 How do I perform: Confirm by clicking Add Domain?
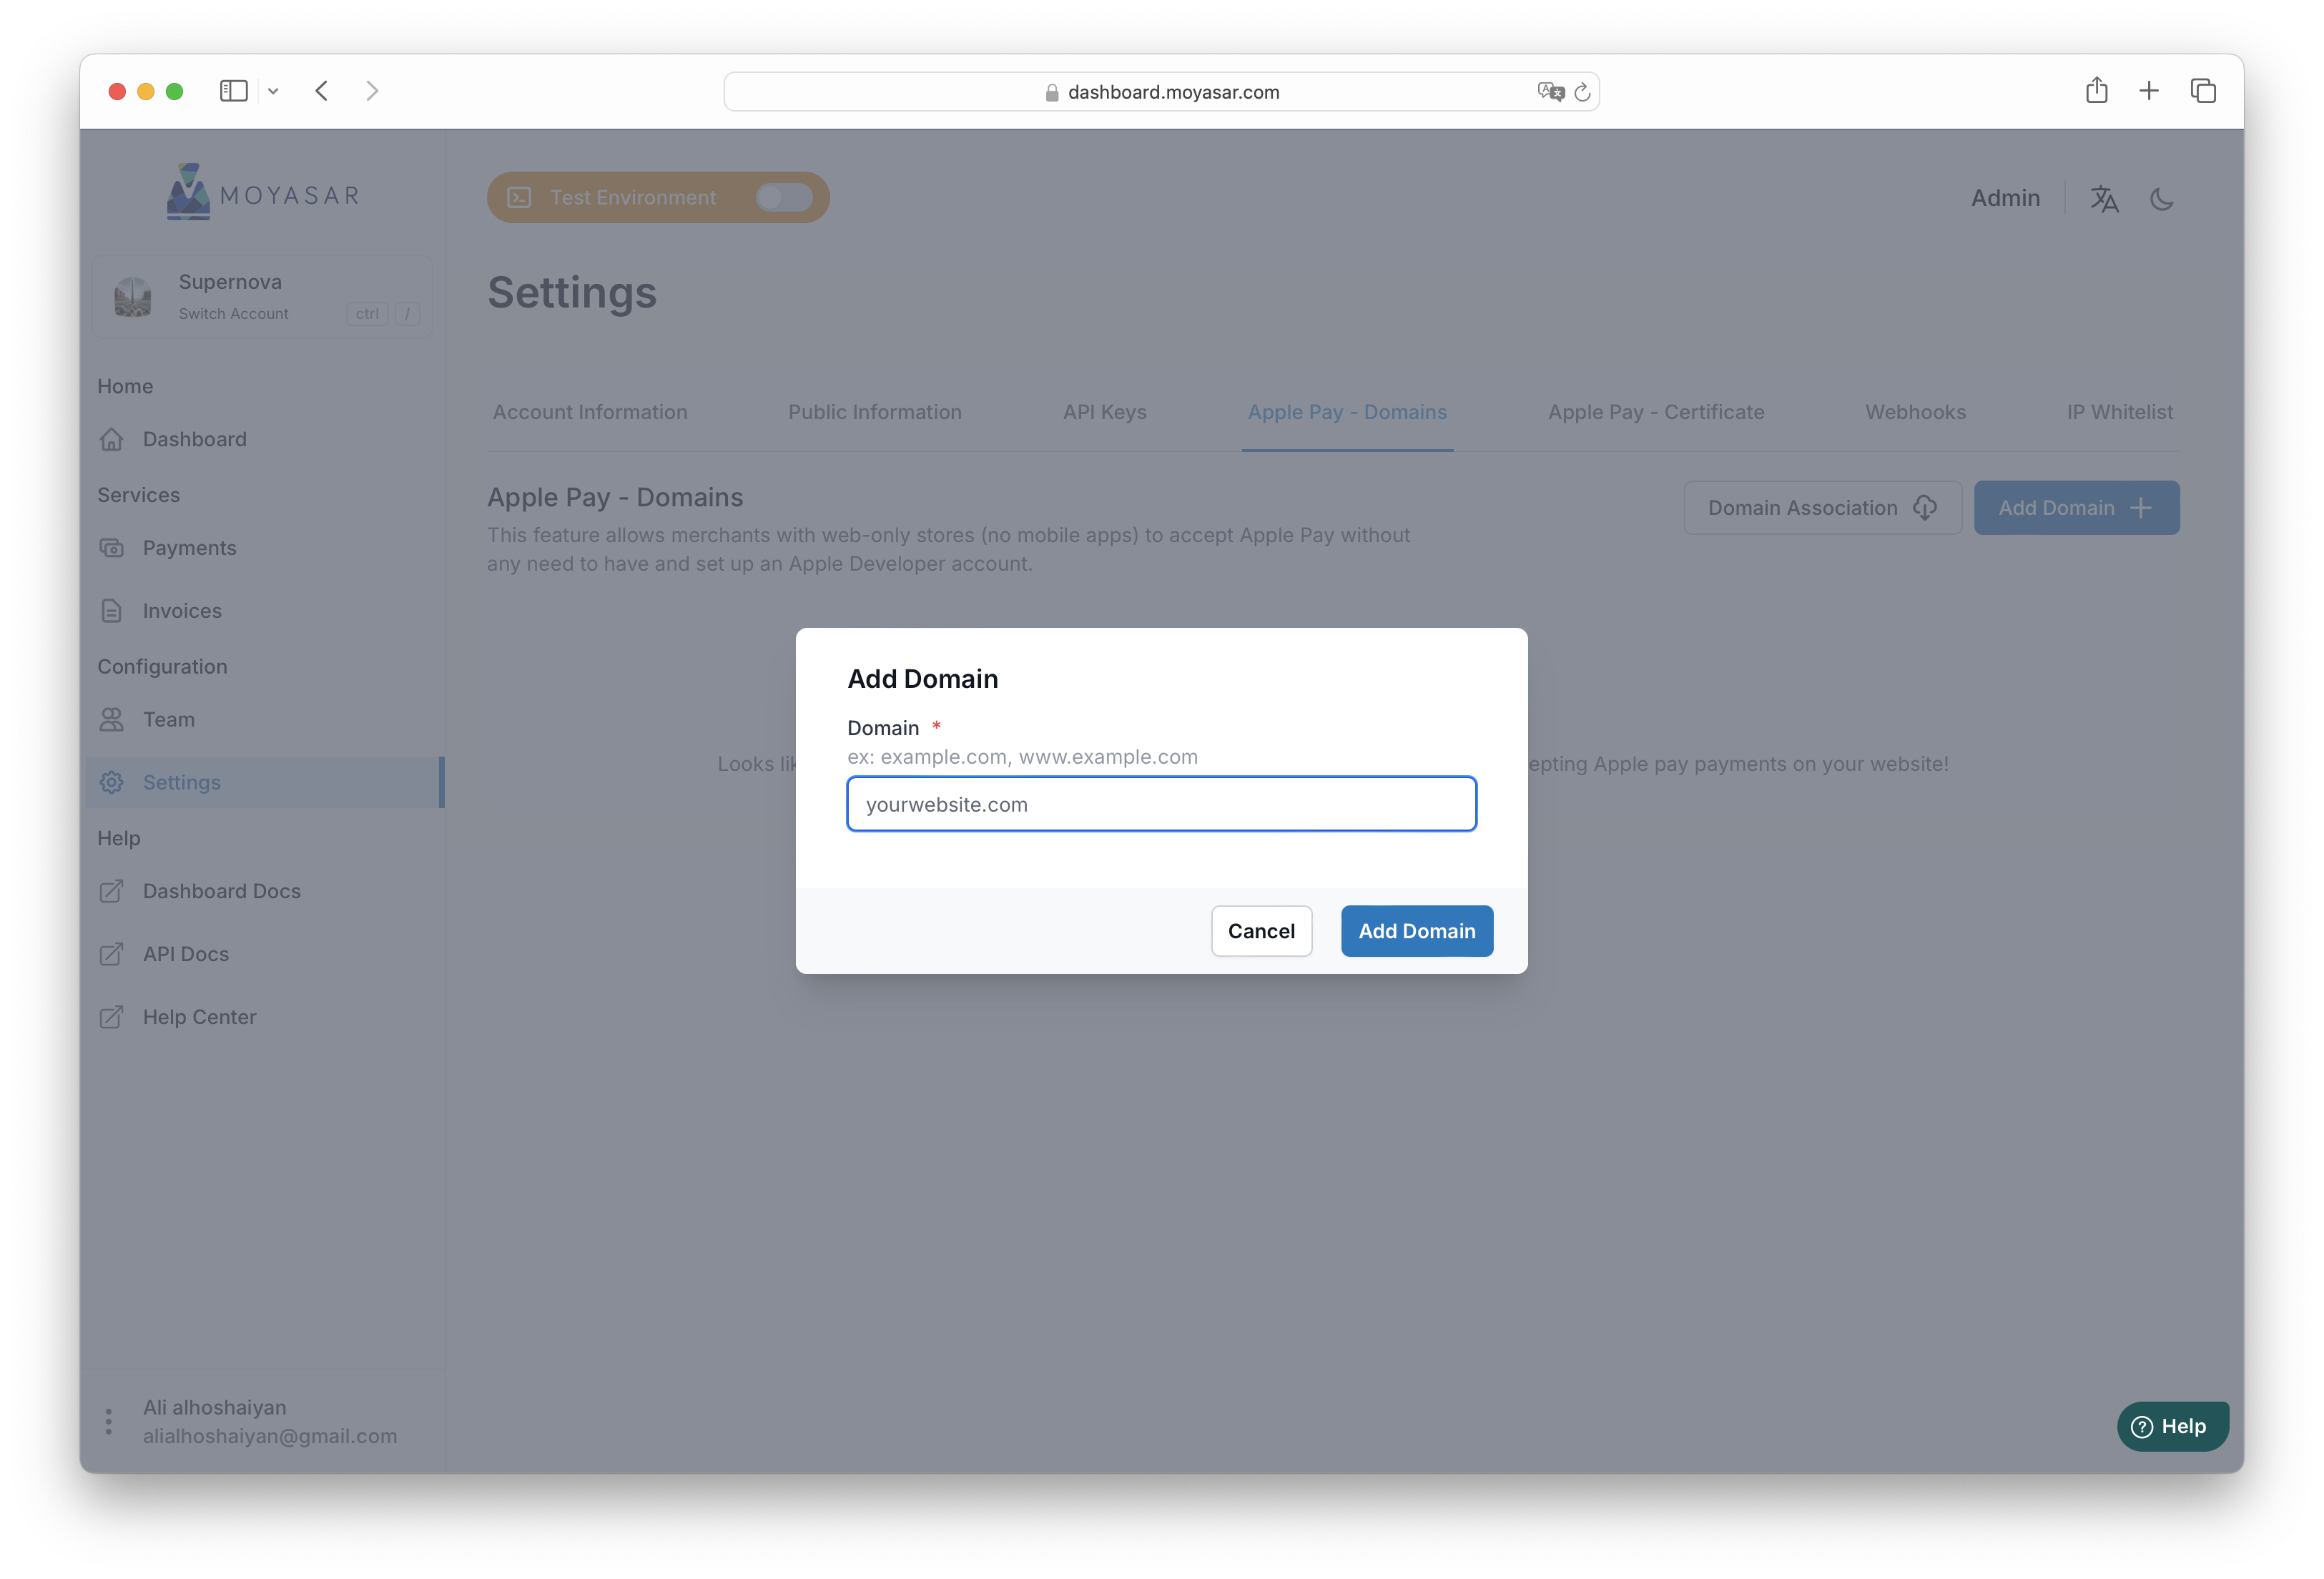(x=1416, y=930)
